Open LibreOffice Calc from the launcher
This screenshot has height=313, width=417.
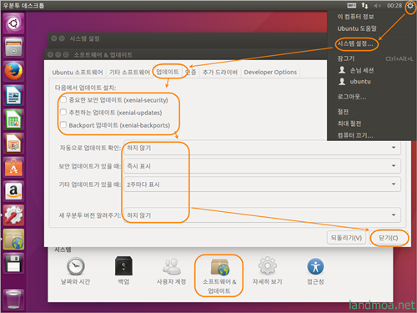(13, 119)
